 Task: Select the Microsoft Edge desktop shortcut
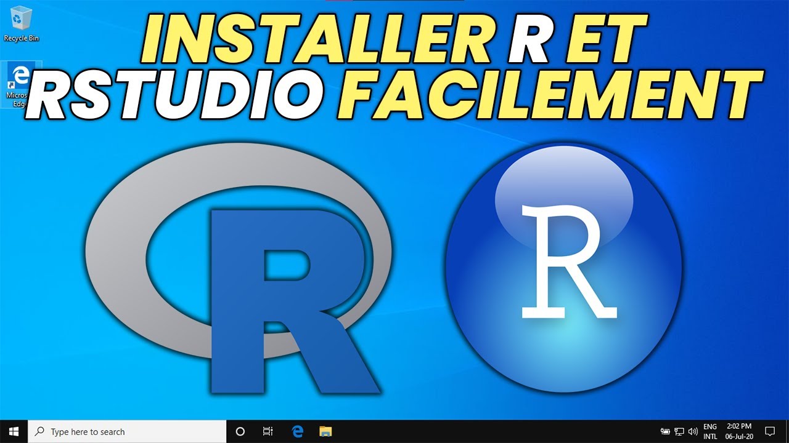click(x=21, y=84)
